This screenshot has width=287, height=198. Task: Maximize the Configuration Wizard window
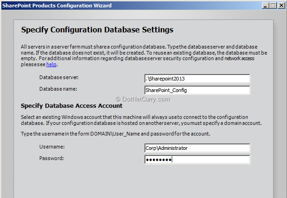coord(273,6)
